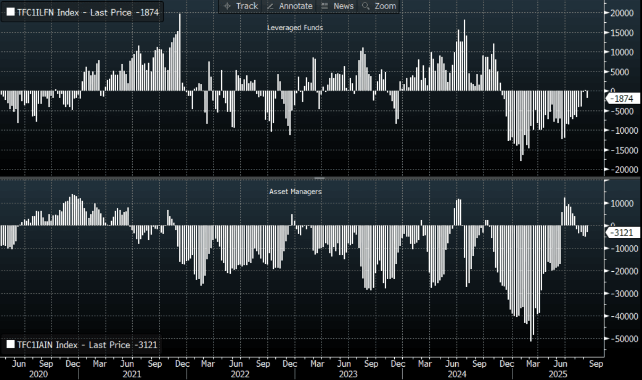The image size is (642, 380).
Task: Open the News overlay tool
Action: coord(337,6)
